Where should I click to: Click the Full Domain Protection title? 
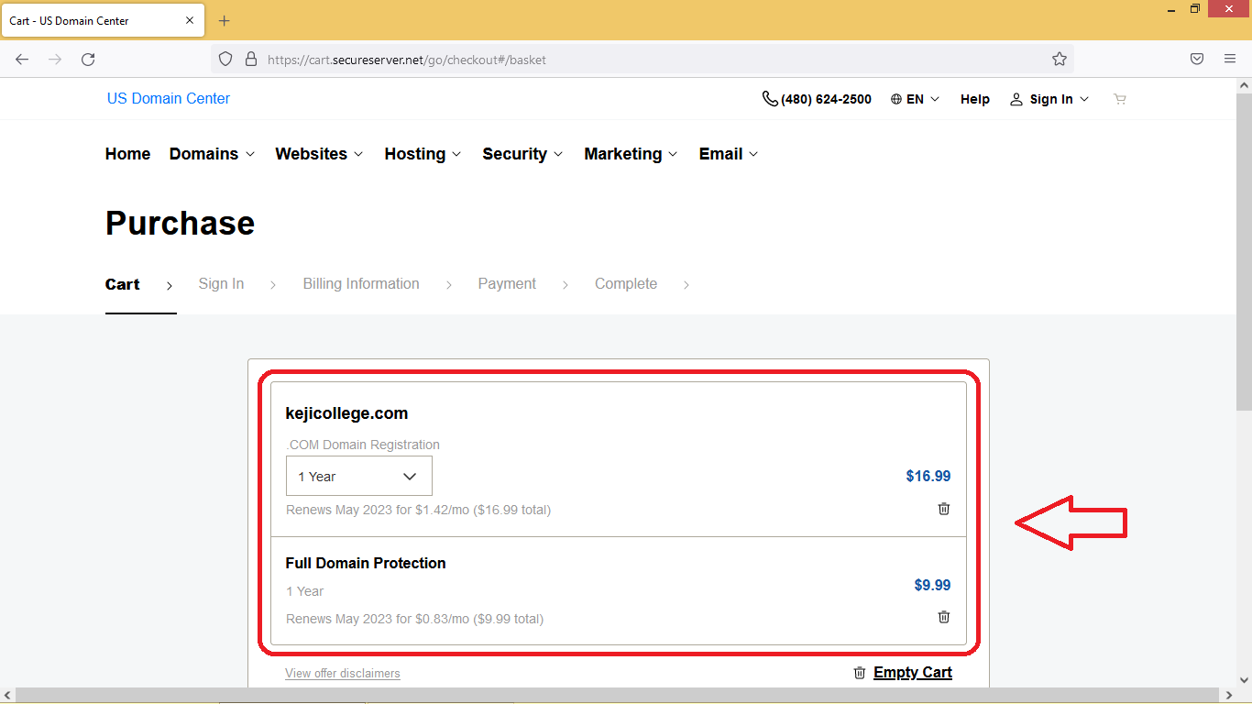tap(366, 563)
